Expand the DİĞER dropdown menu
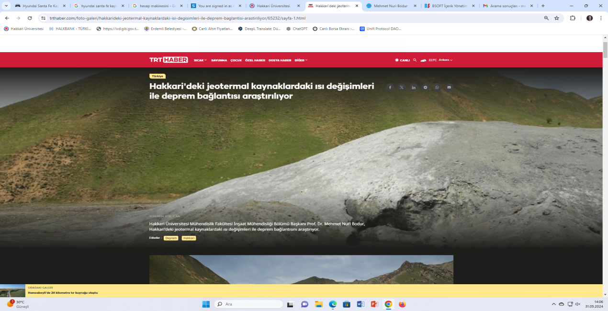Image resolution: width=608 pixels, height=311 pixels. coord(301,60)
